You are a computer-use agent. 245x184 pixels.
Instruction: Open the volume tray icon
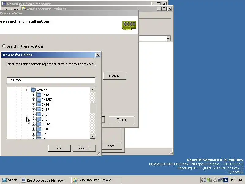203,180
